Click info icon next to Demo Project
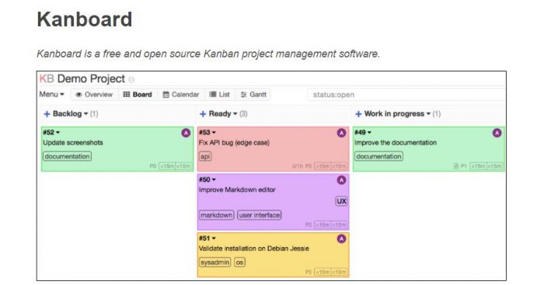Viewport: 544px width, 285px height. pyautogui.click(x=131, y=80)
